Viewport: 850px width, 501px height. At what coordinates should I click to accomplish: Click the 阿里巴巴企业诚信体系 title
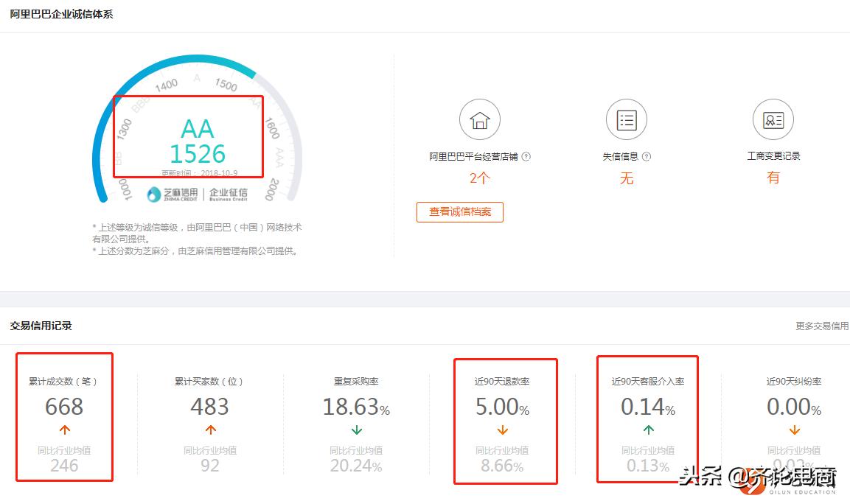pyautogui.click(x=61, y=13)
